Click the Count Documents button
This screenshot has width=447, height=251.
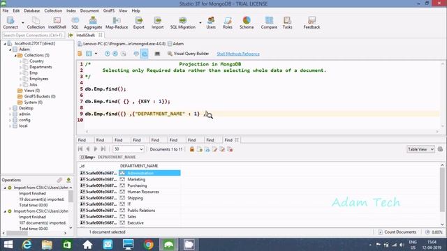pyautogui.click(x=397, y=232)
